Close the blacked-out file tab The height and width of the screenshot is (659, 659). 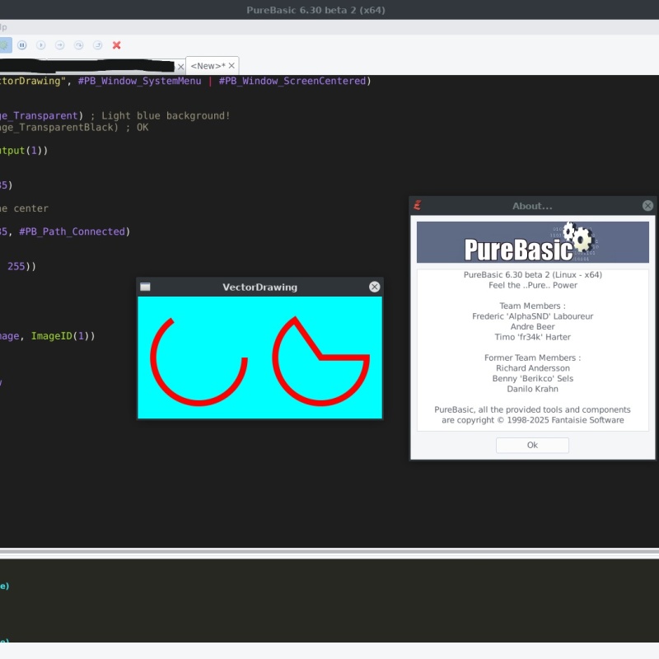pos(180,66)
